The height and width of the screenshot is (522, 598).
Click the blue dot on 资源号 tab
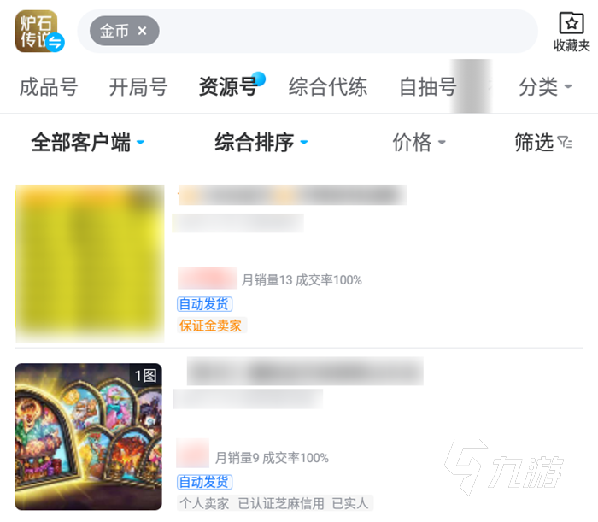tap(260, 78)
